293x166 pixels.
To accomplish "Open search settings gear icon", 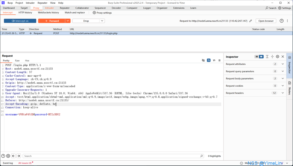I will click(8, 156).
